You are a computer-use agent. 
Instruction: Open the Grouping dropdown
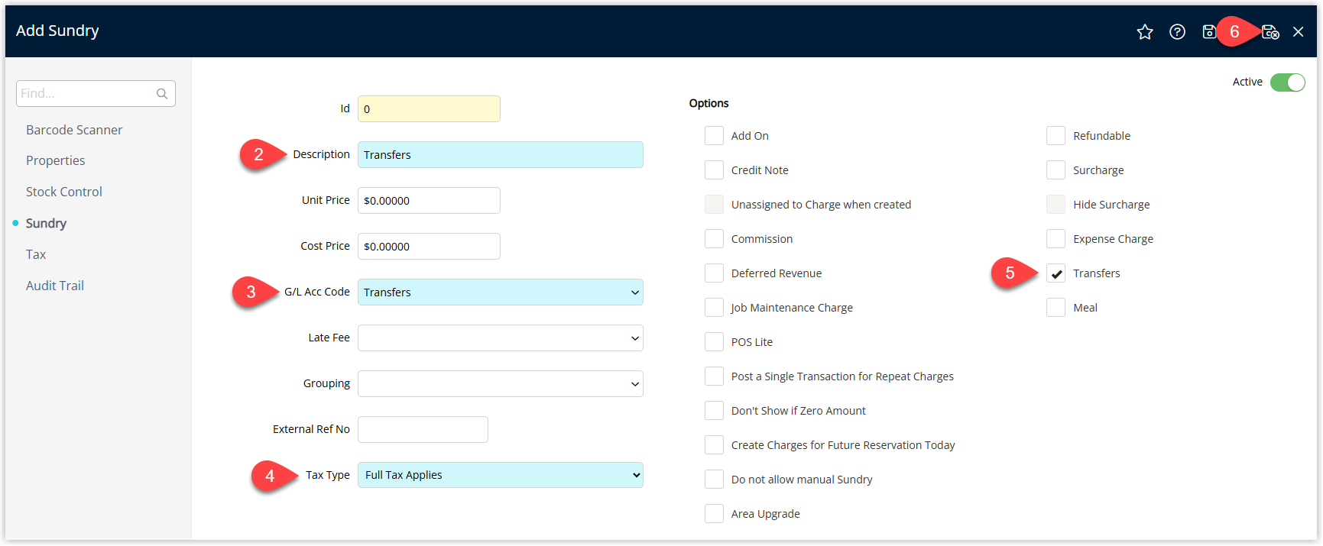click(x=500, y=384)
